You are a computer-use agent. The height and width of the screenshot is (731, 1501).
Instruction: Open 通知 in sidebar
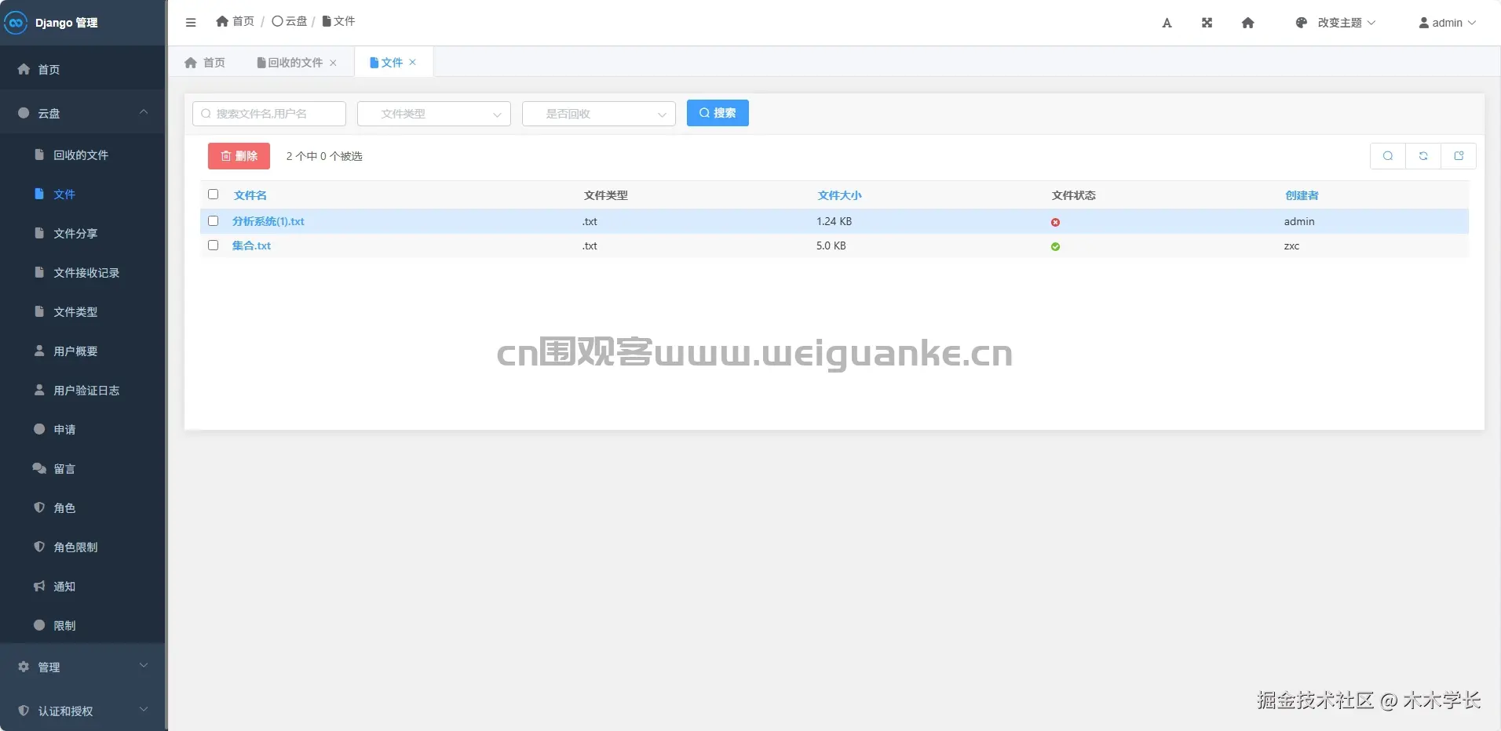[x=82, y=587]
